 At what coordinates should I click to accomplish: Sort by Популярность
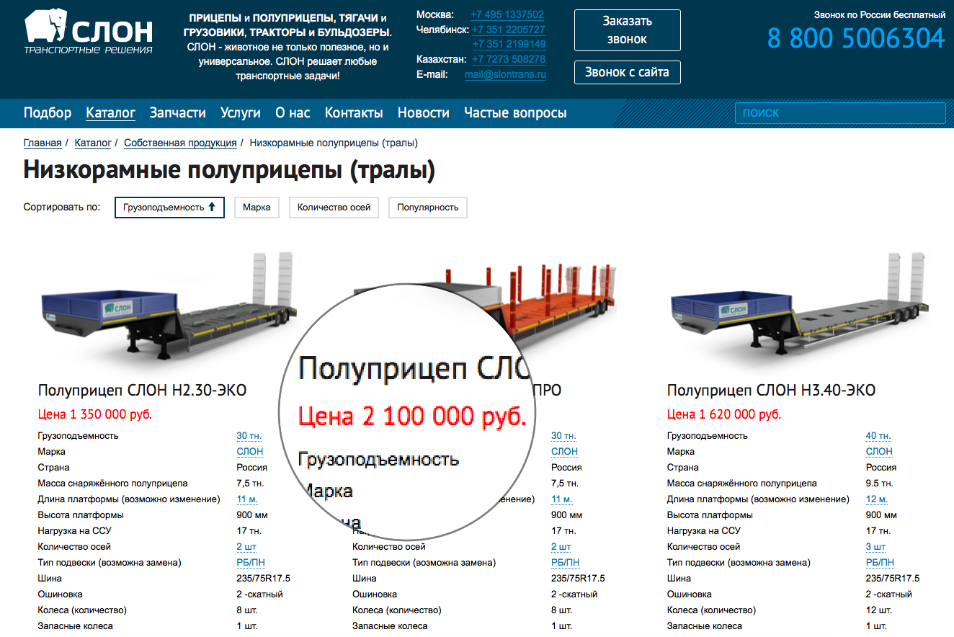428,208
